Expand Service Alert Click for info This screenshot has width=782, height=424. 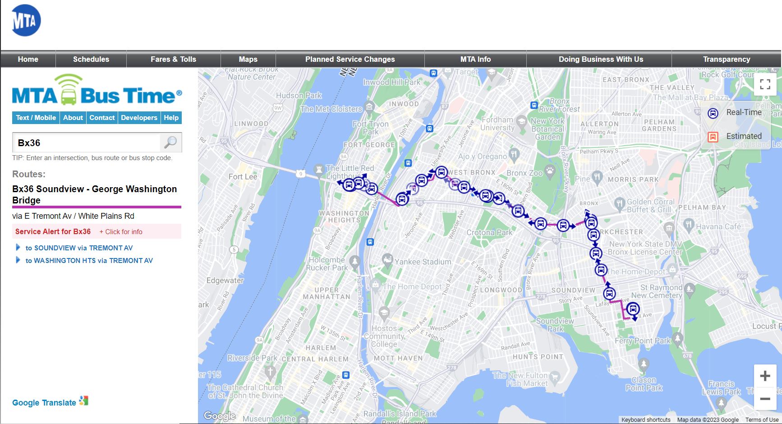pos(121,232)
